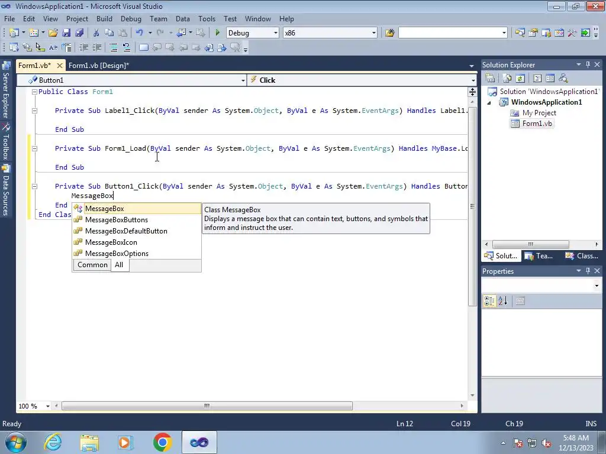This screenshot has height=454, width=606.
Task: Open the x86 platform dropdown
Action: point(374,33)
